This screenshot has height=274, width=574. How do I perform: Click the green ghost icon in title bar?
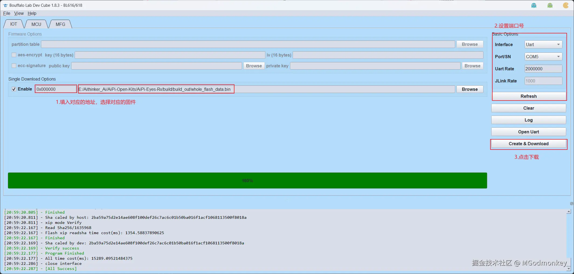[550, 5]
